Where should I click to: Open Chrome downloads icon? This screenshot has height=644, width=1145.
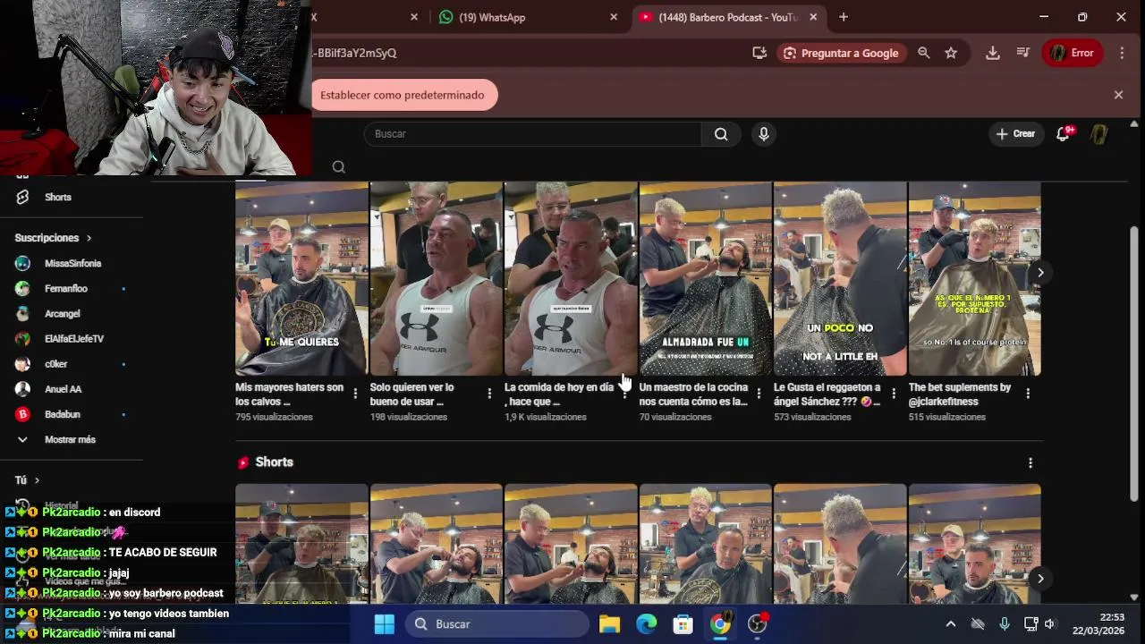pyautogui.click(x=992, y=53)
